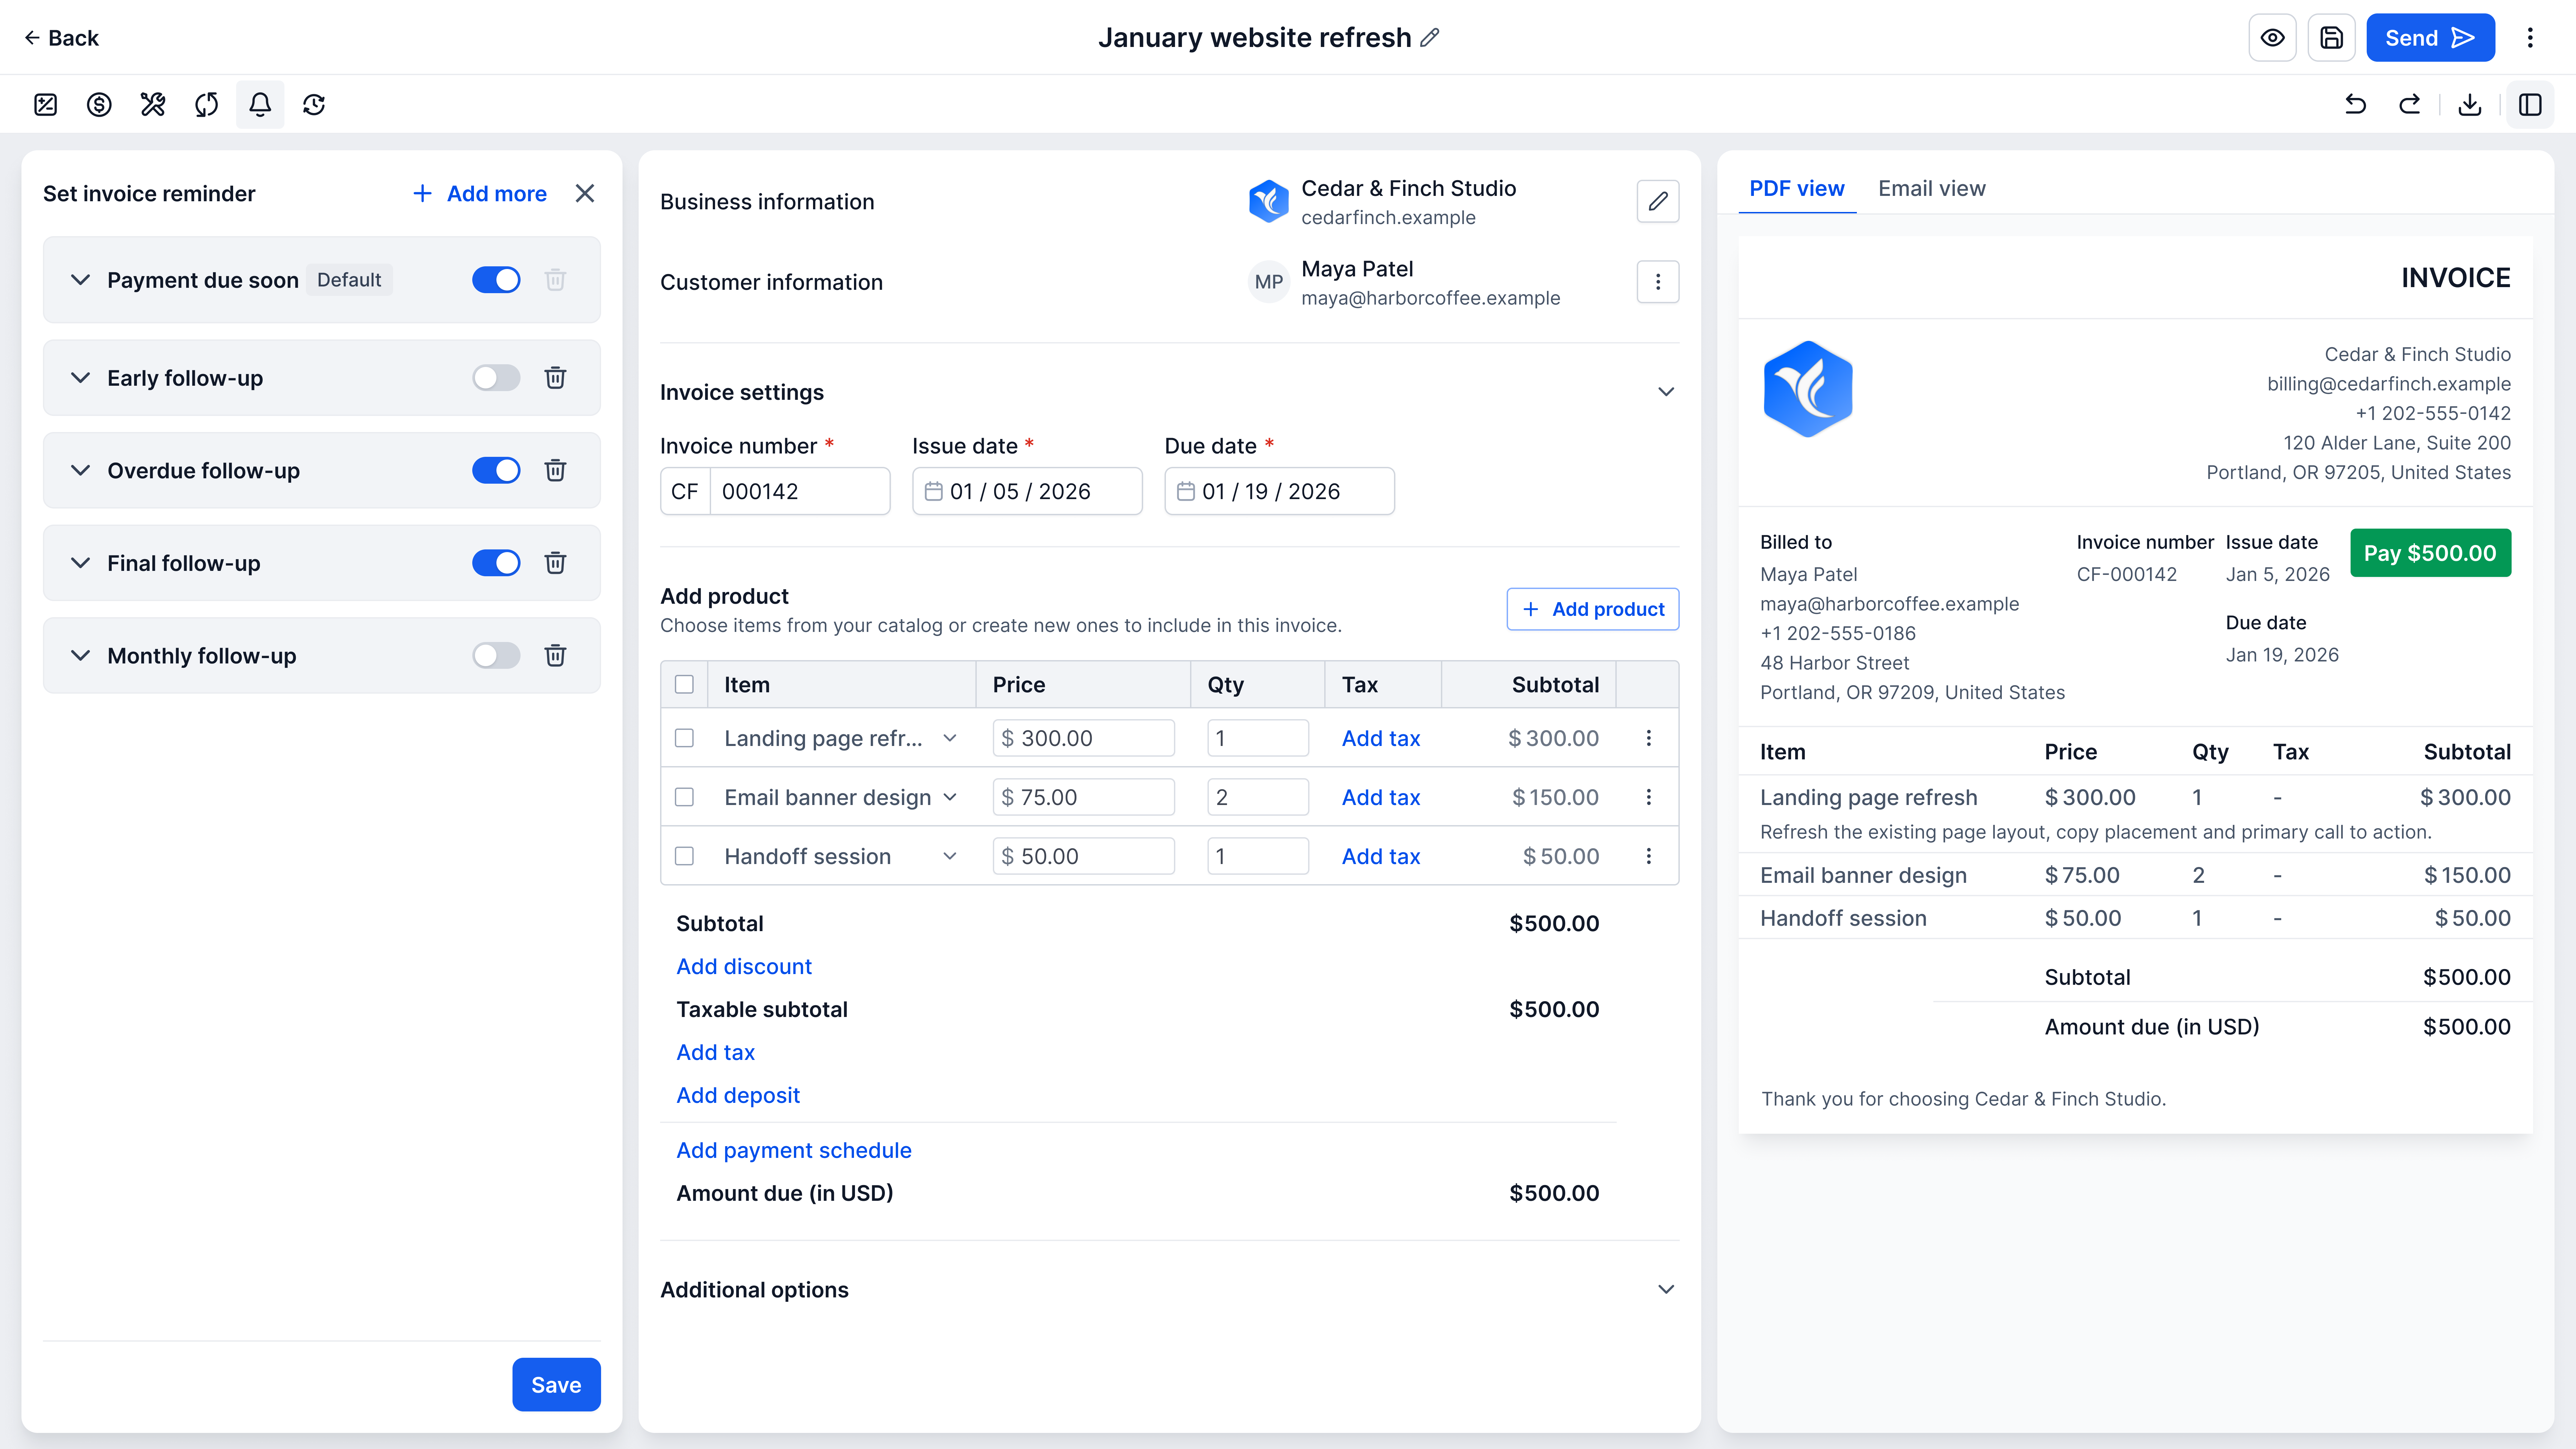The image size is (2576, 1449).
Task: Delete the Early follow-up reminder
Action: pyautogui.click(x=555, y=378)
